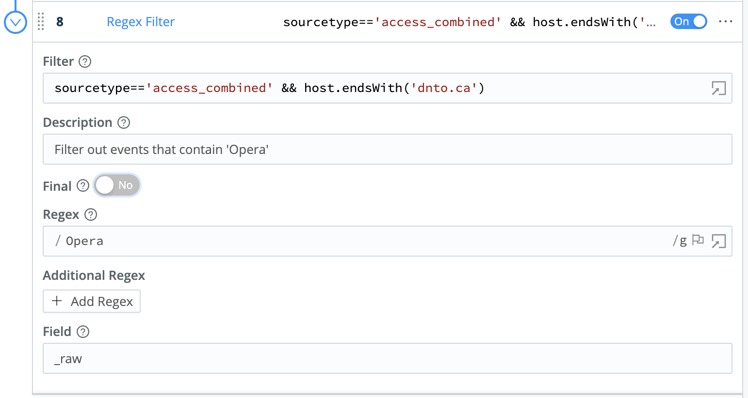Open the Regex Filter documentation link
Image resolution: width=748 pixels, height=398 pixels.
pos(140,21)
